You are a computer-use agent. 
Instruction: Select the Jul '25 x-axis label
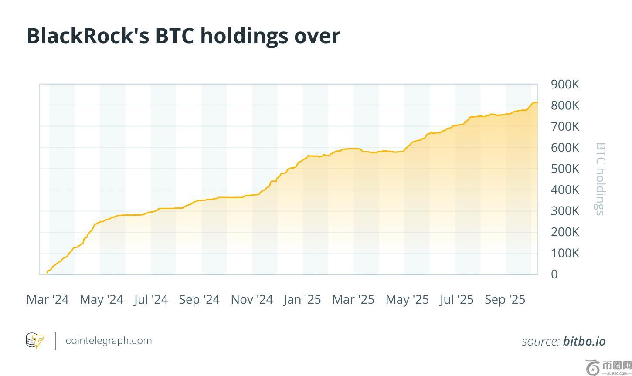pyautogui.click(x=456, y=300)
